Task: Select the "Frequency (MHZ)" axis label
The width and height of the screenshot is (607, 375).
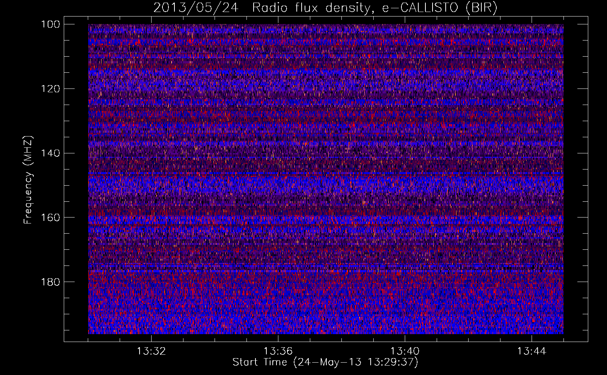Action: coord(28,180)
